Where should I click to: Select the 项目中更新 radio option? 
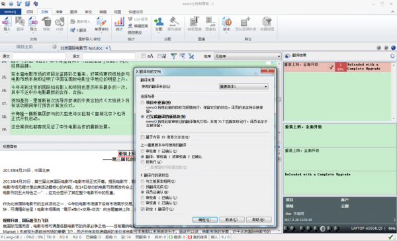point(142,103)
